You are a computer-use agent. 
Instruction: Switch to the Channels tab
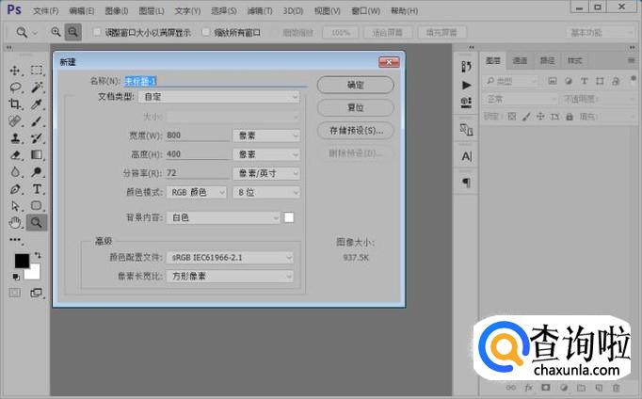coord(520,60)
